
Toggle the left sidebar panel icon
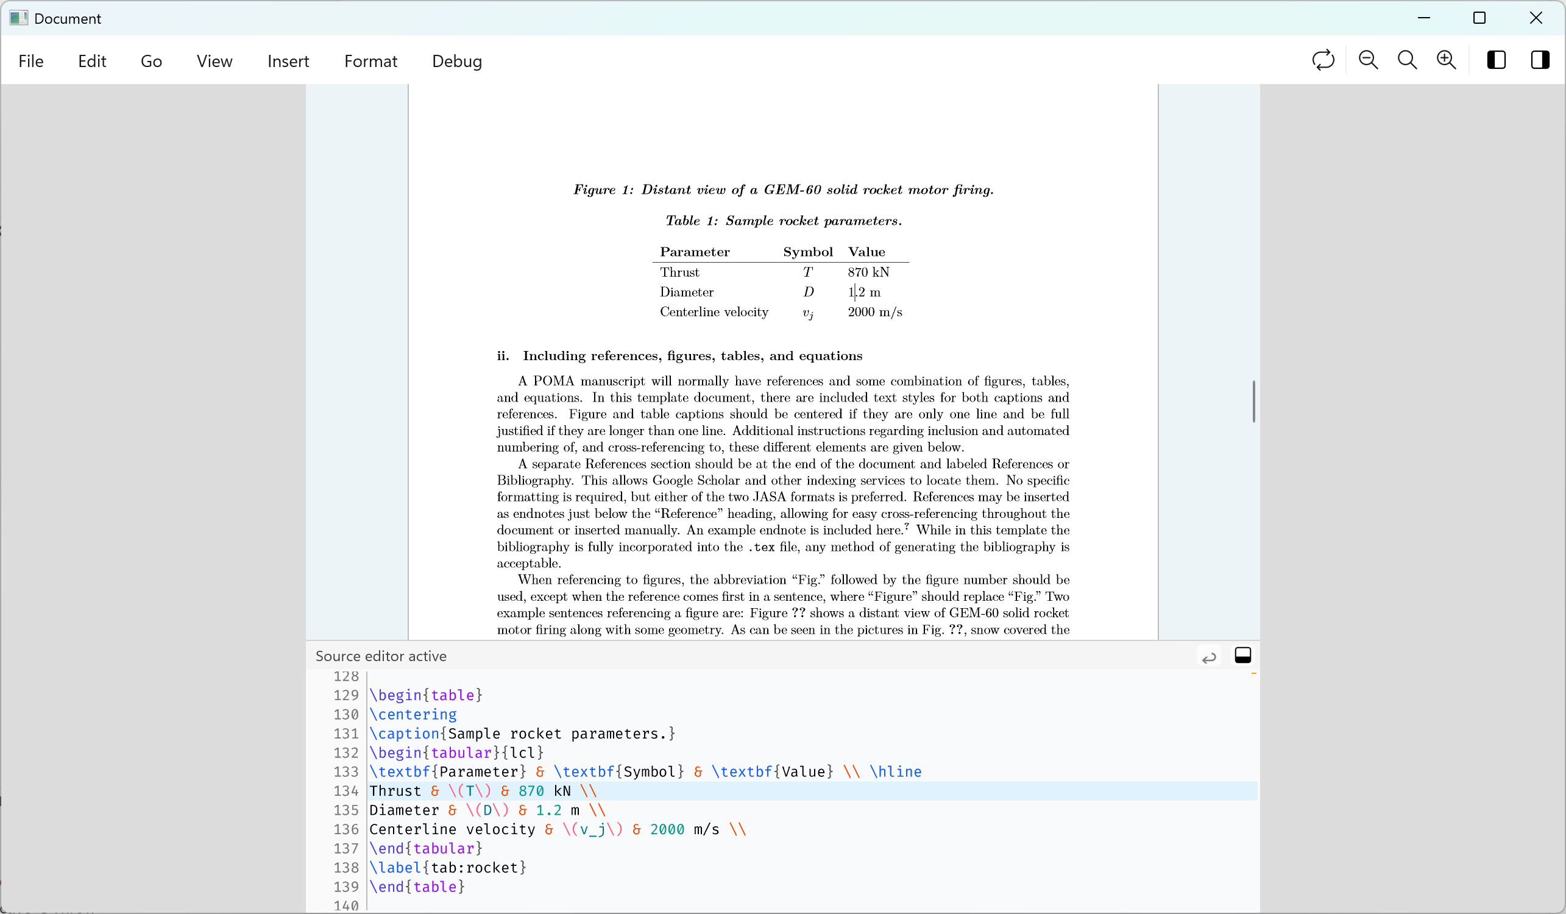(1496, 60)
